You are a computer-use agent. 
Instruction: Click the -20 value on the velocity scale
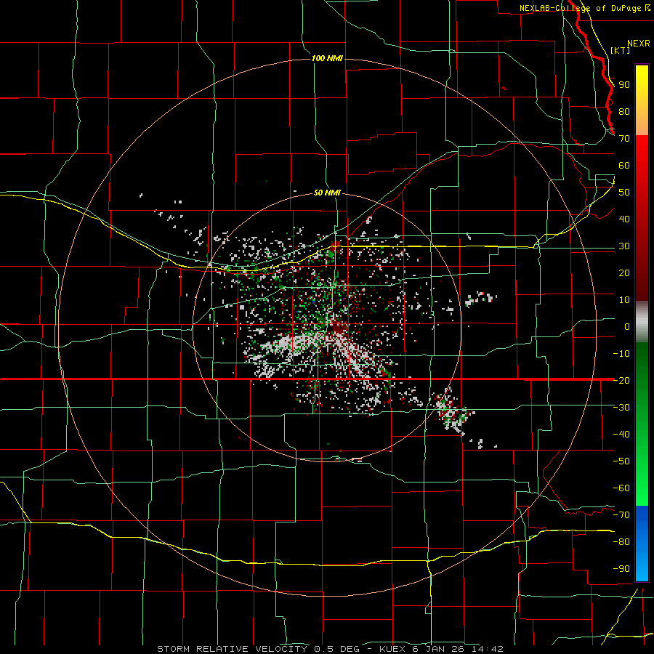tap(621, 381)
